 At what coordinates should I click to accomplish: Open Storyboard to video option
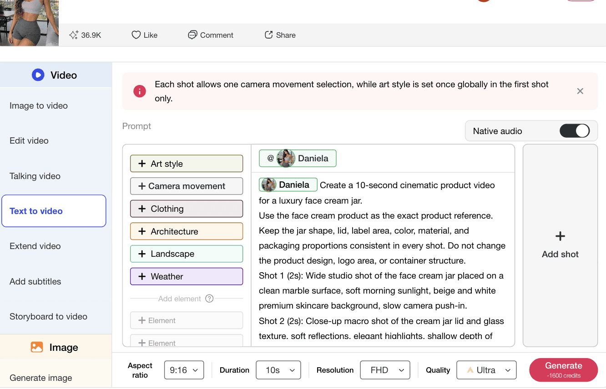point(48,316)
